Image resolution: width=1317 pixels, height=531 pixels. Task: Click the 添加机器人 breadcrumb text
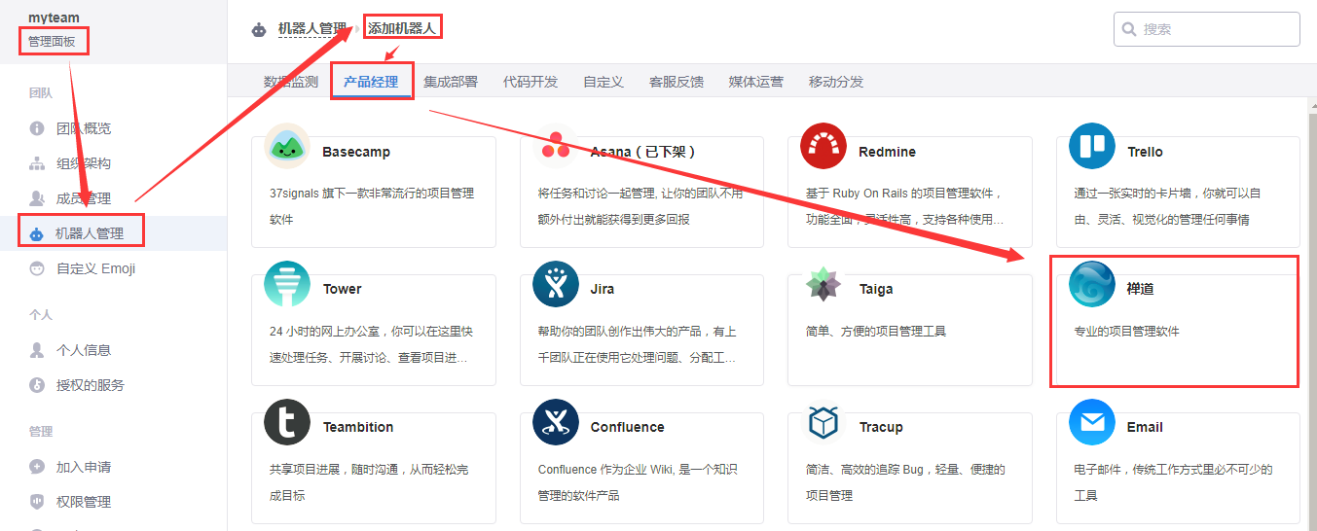pos(402,29)
